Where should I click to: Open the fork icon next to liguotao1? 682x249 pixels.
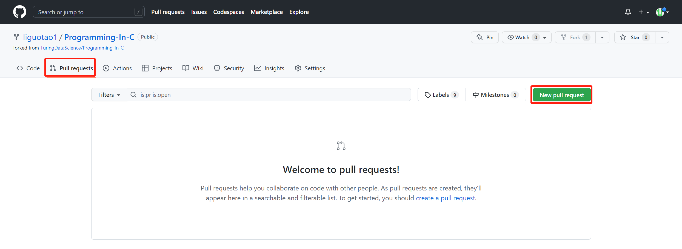click(x=16, y=37)
